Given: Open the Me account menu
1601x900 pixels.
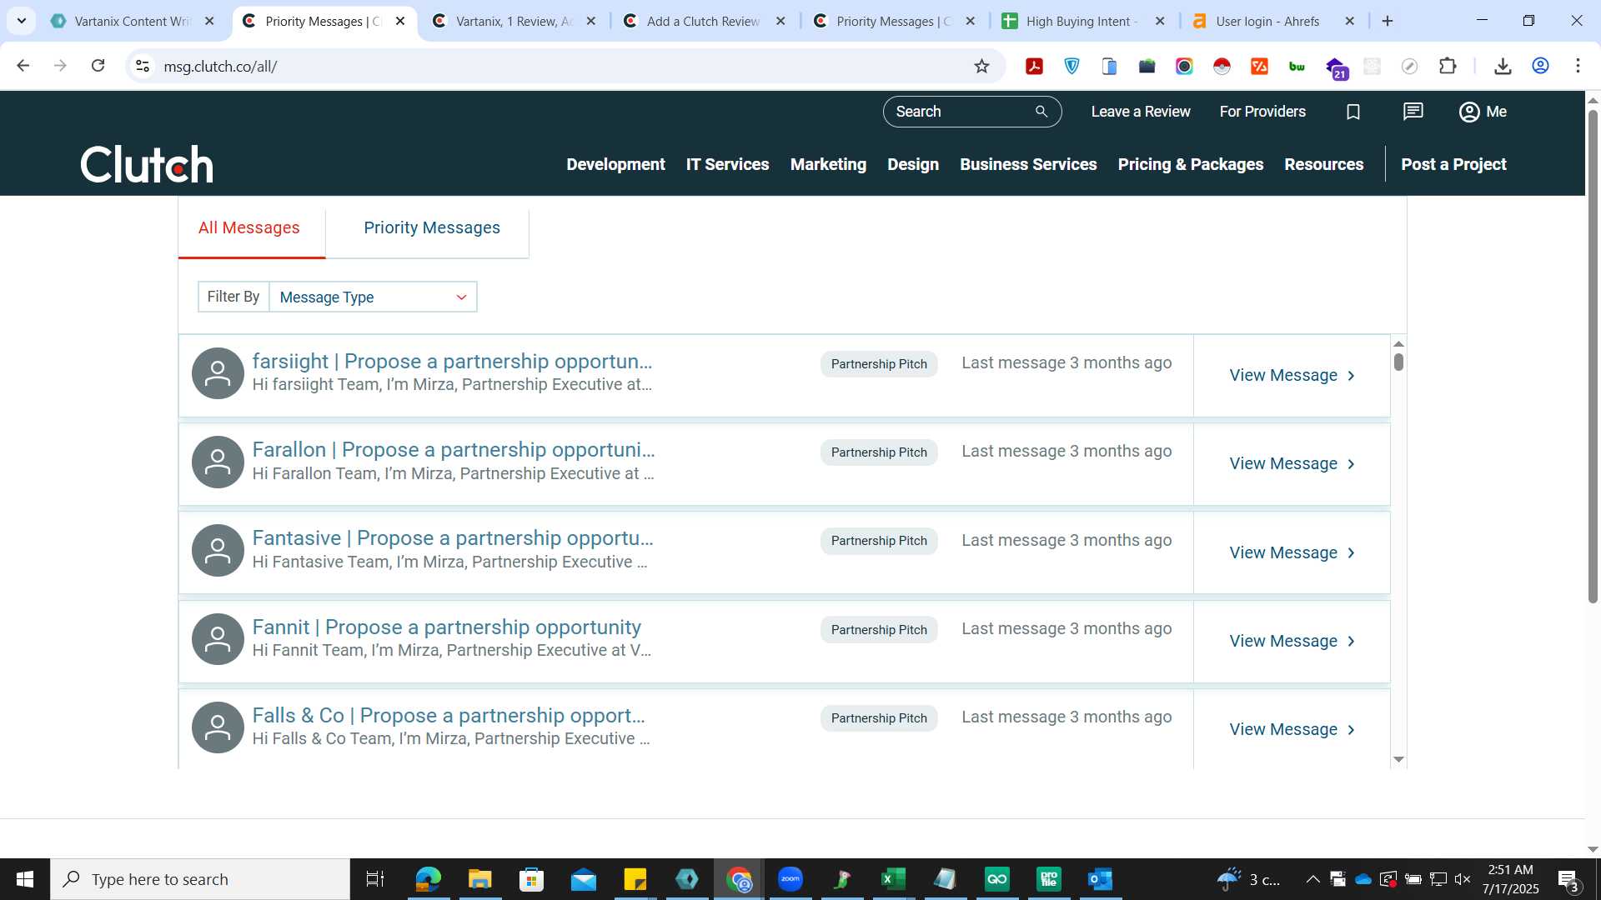Looking at the screenshot, I should (x=1483, y=112).
